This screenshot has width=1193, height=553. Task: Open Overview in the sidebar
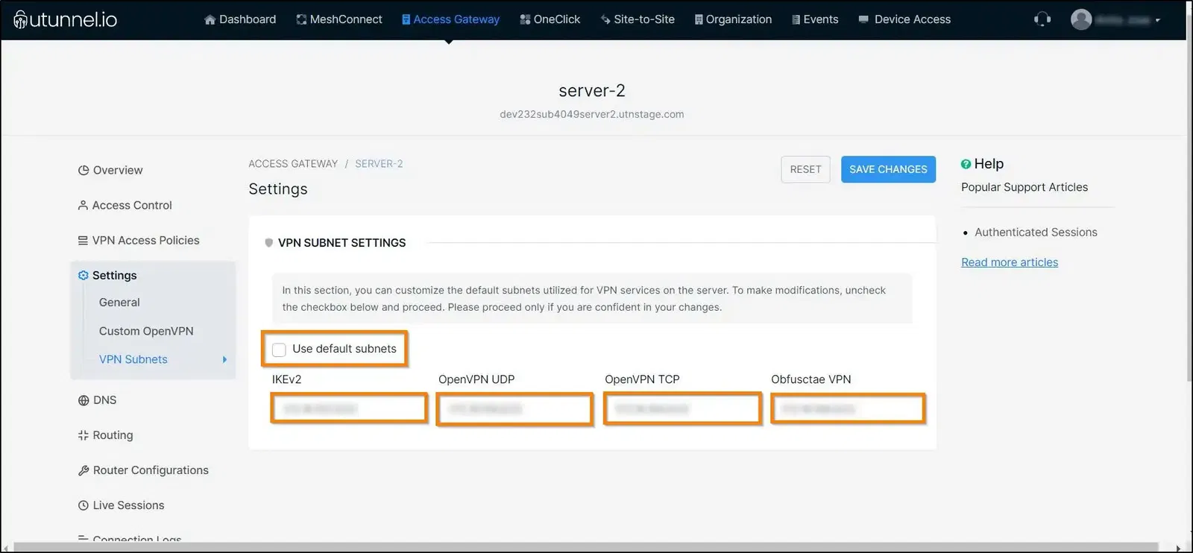[x=110, y=170]
